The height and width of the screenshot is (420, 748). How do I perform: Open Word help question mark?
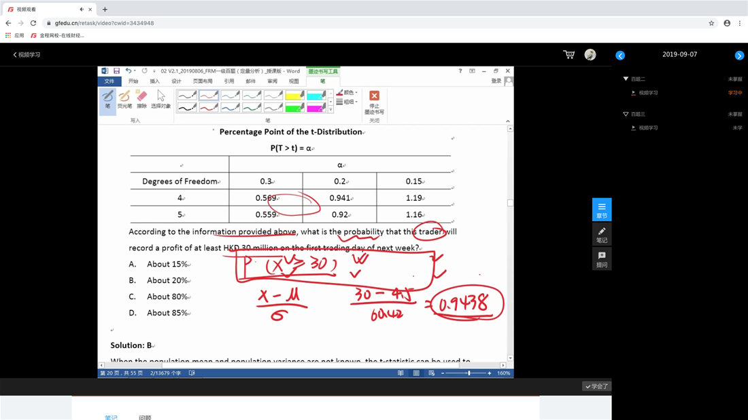pyautogui.click(x=460, y=71)
